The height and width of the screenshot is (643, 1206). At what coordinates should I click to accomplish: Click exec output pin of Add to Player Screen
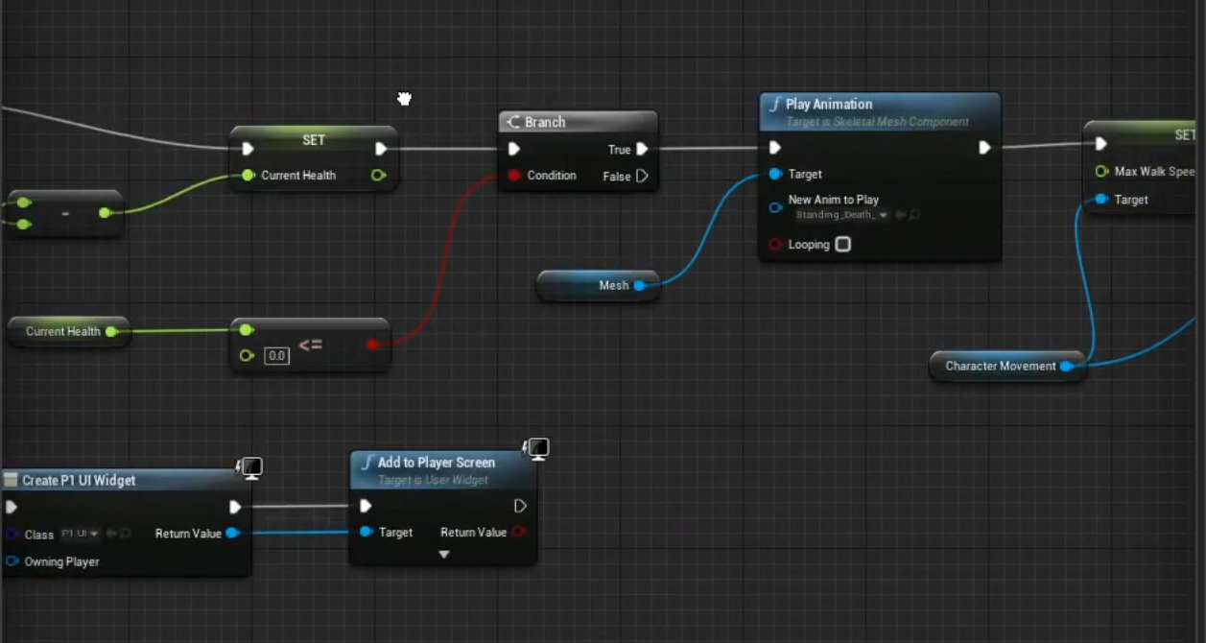520,506
